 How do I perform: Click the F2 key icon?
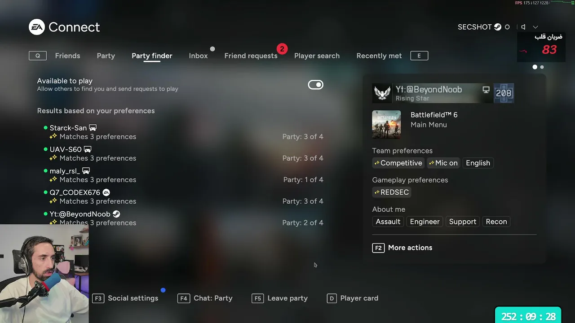378,248
